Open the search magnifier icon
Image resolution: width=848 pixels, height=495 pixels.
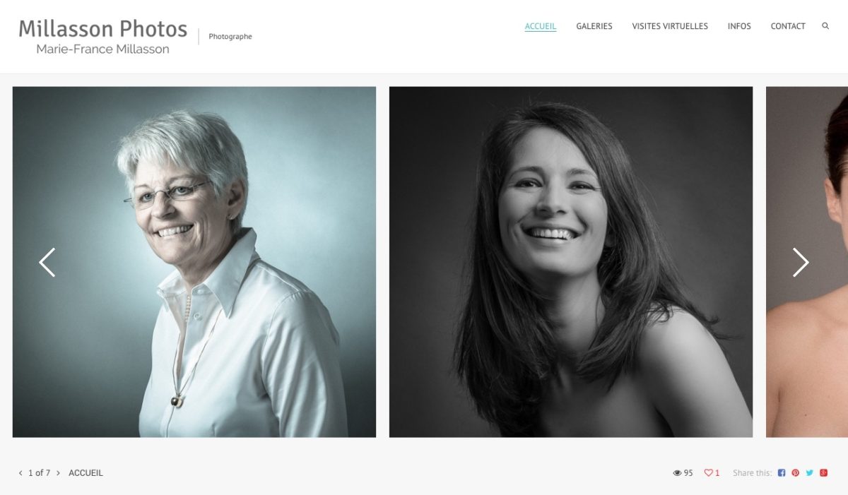click(x=825, y=26)
